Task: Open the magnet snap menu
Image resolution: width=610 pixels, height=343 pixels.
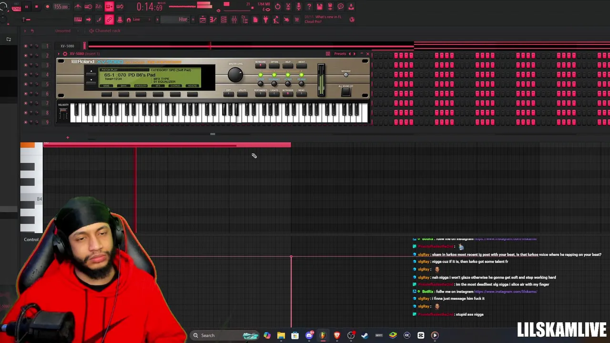Action: coord(129,20)
